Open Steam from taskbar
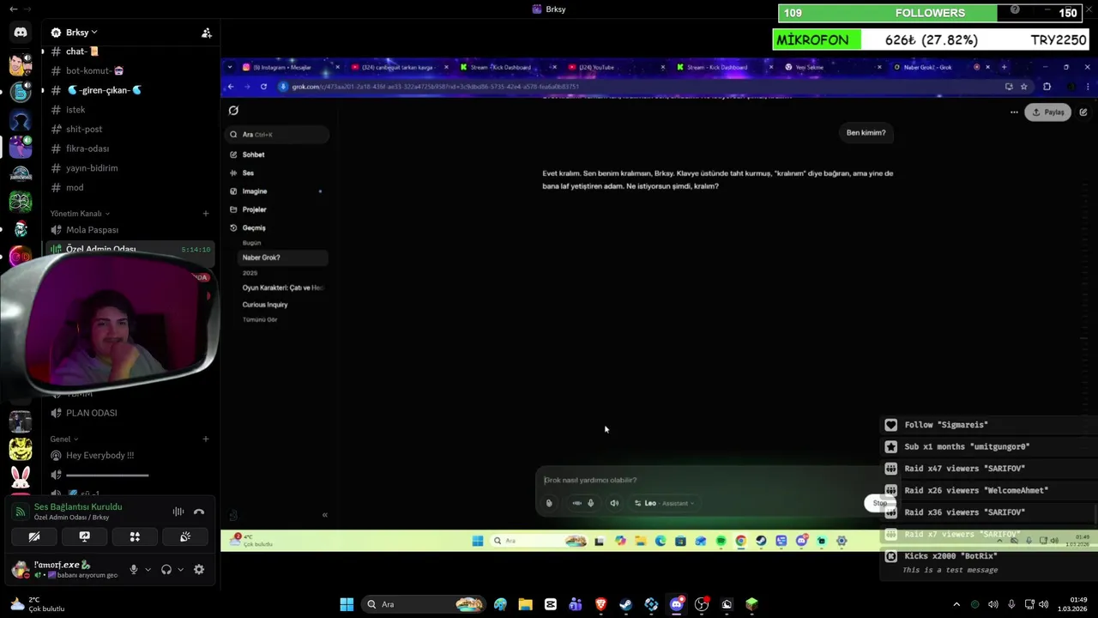Screen dimensions: 1098x618 625,604
